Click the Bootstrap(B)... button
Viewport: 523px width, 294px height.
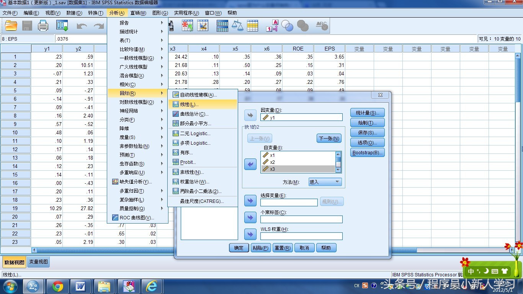pos(368,152)
